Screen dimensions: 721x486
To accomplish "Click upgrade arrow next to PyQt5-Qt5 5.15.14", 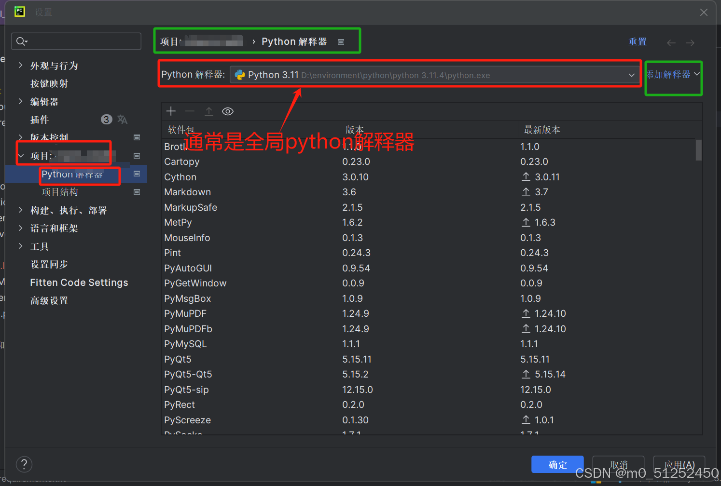I will click(x=526, y=374).
